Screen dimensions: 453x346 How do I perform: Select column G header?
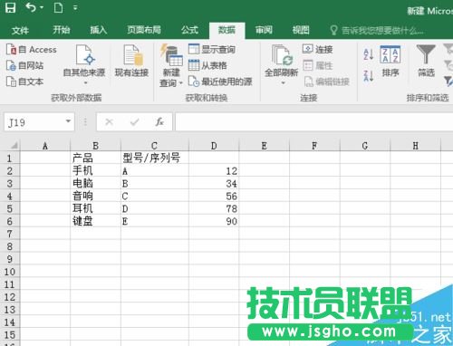(365, 146)
